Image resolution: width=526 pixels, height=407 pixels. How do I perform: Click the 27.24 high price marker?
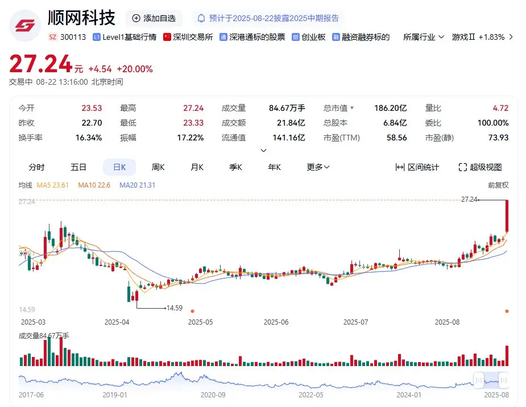469,200
